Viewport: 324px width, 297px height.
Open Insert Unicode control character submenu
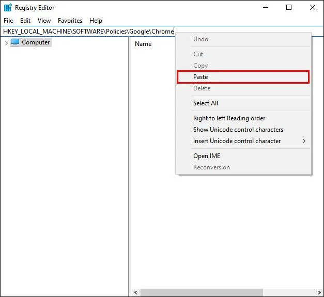coord(243,141)
